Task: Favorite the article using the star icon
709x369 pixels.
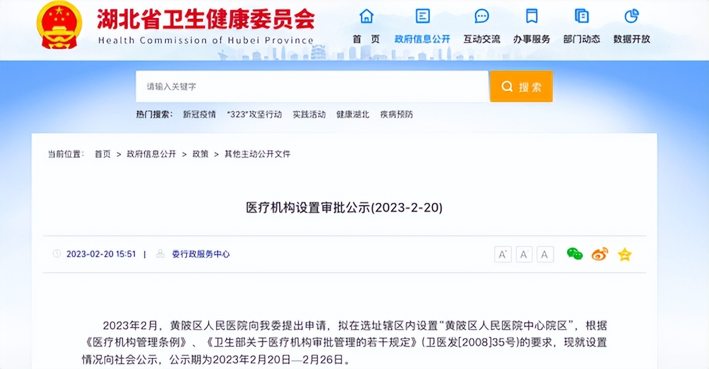Action: (x=624, y=254)
